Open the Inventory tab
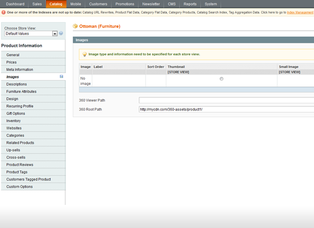 14,121
